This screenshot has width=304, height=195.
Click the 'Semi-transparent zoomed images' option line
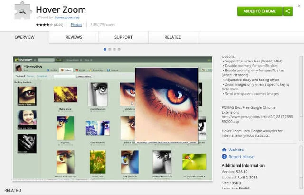[x=251, y=94]
